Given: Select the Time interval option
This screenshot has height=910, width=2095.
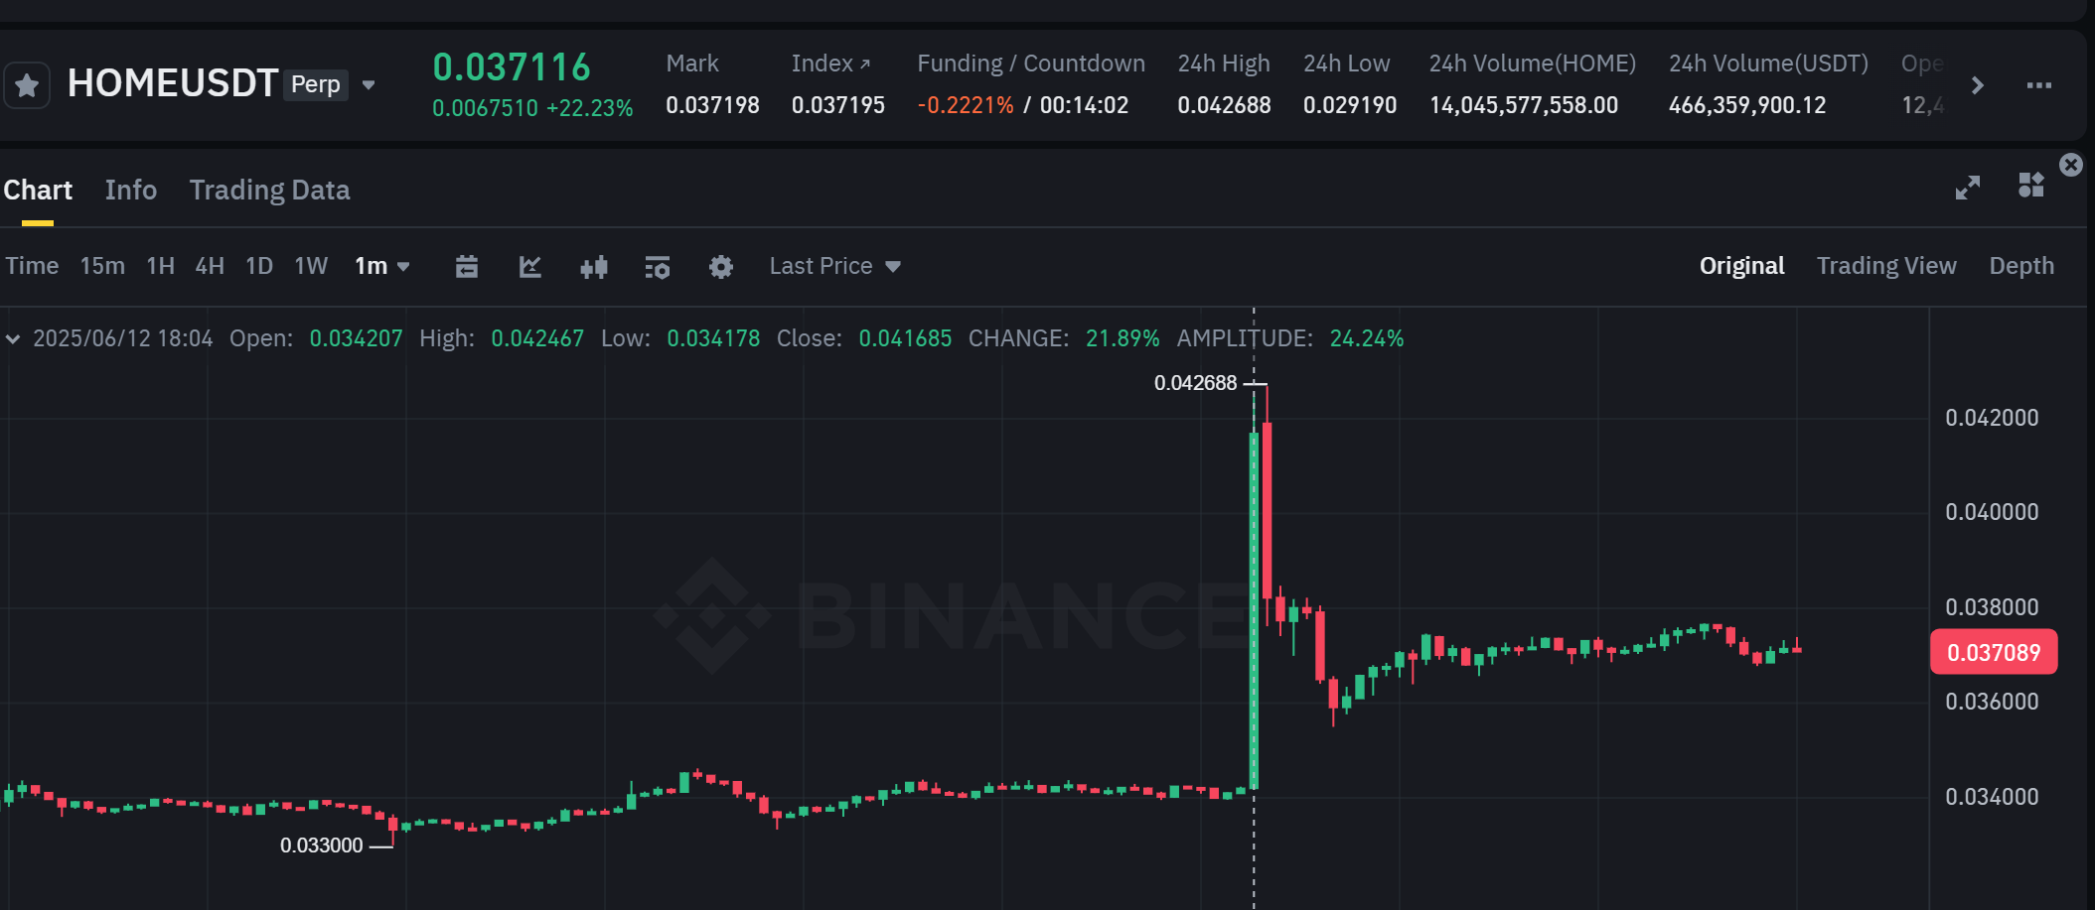Looking at the screenshot, I should [x=32, y=266].
